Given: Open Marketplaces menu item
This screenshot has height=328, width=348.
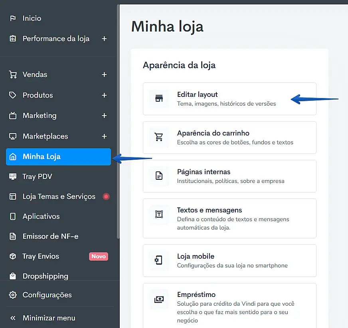Looking at the screenshot, I should tap(45, 136).
